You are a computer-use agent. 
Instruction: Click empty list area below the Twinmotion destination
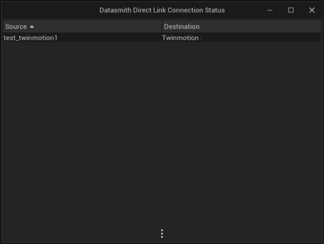point(238,108)
